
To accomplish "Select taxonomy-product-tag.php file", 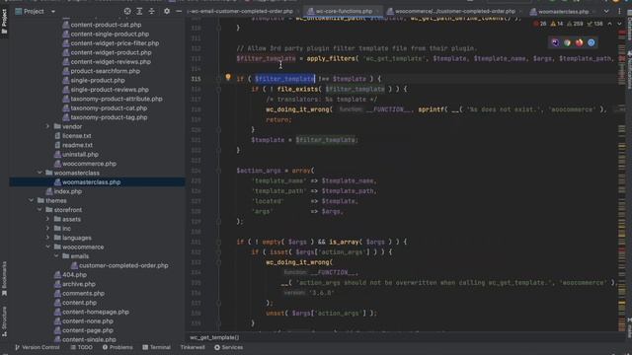I will click(109, 117).
